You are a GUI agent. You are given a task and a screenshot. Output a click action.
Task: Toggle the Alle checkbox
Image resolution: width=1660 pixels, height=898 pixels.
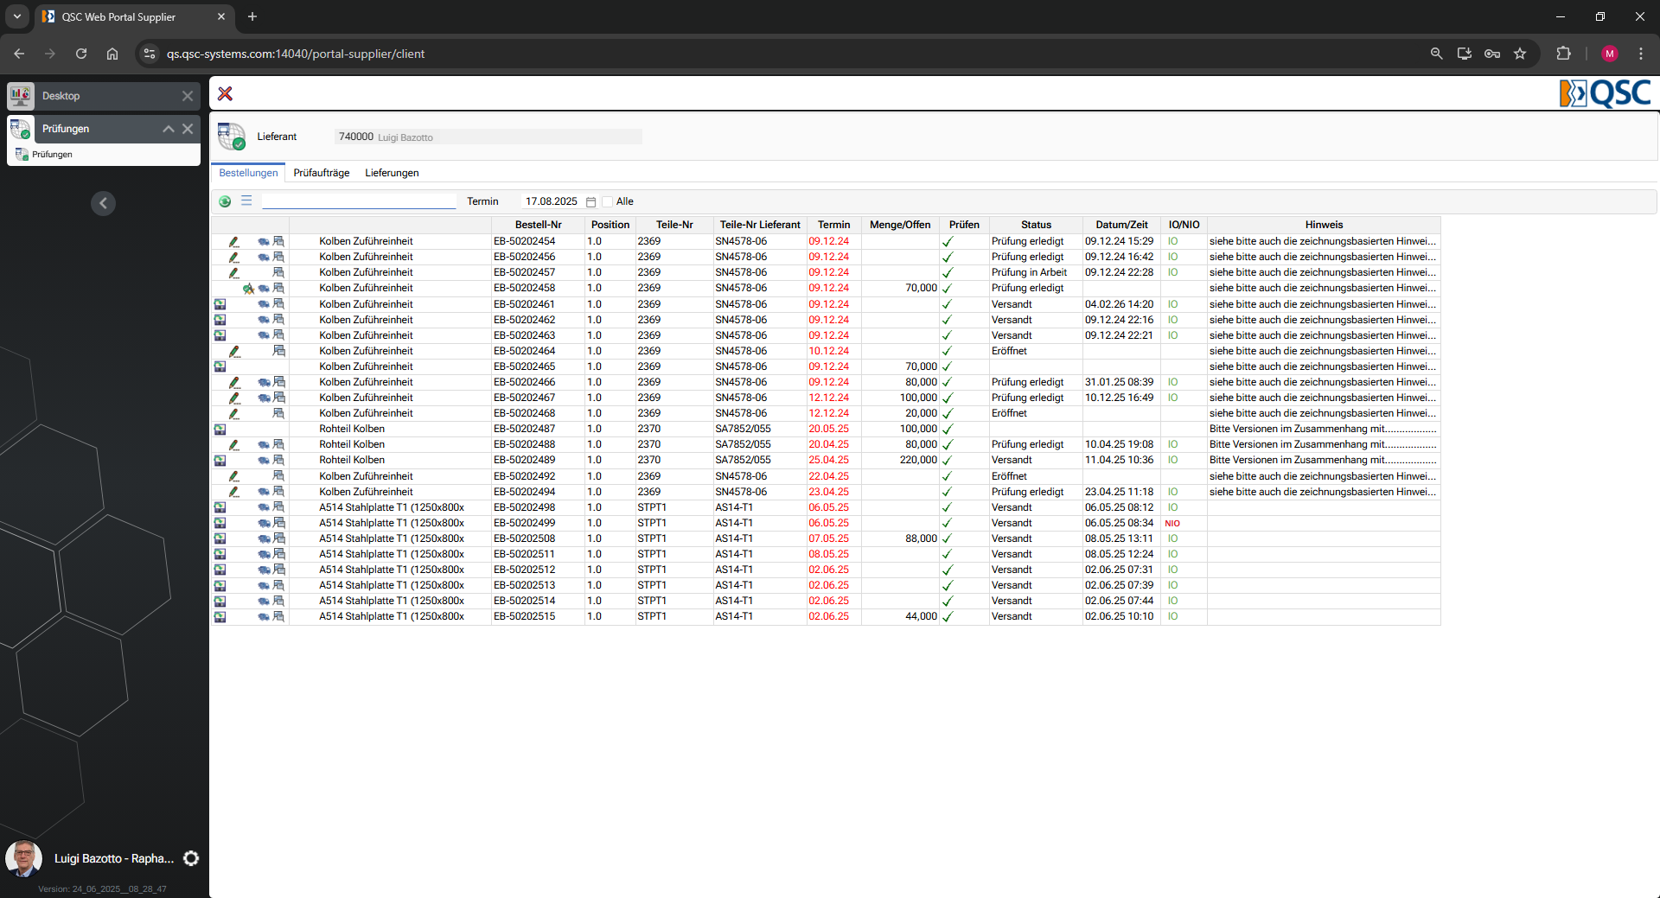coord(608,201)
